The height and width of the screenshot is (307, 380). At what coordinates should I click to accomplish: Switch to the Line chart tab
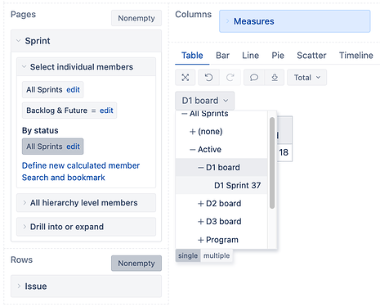click(x=250, y=56)
